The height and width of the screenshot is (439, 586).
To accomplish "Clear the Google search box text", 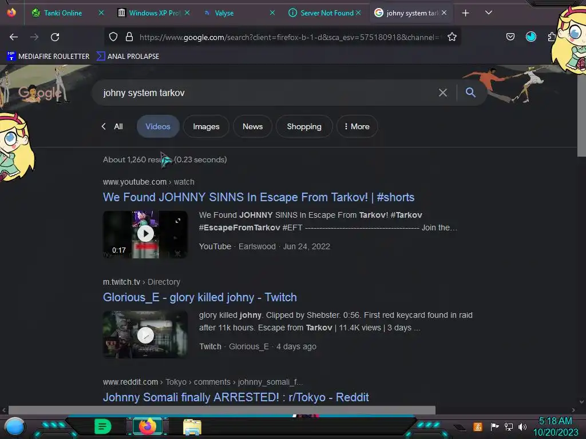I will pyautogui.click(x=442, y=93).
